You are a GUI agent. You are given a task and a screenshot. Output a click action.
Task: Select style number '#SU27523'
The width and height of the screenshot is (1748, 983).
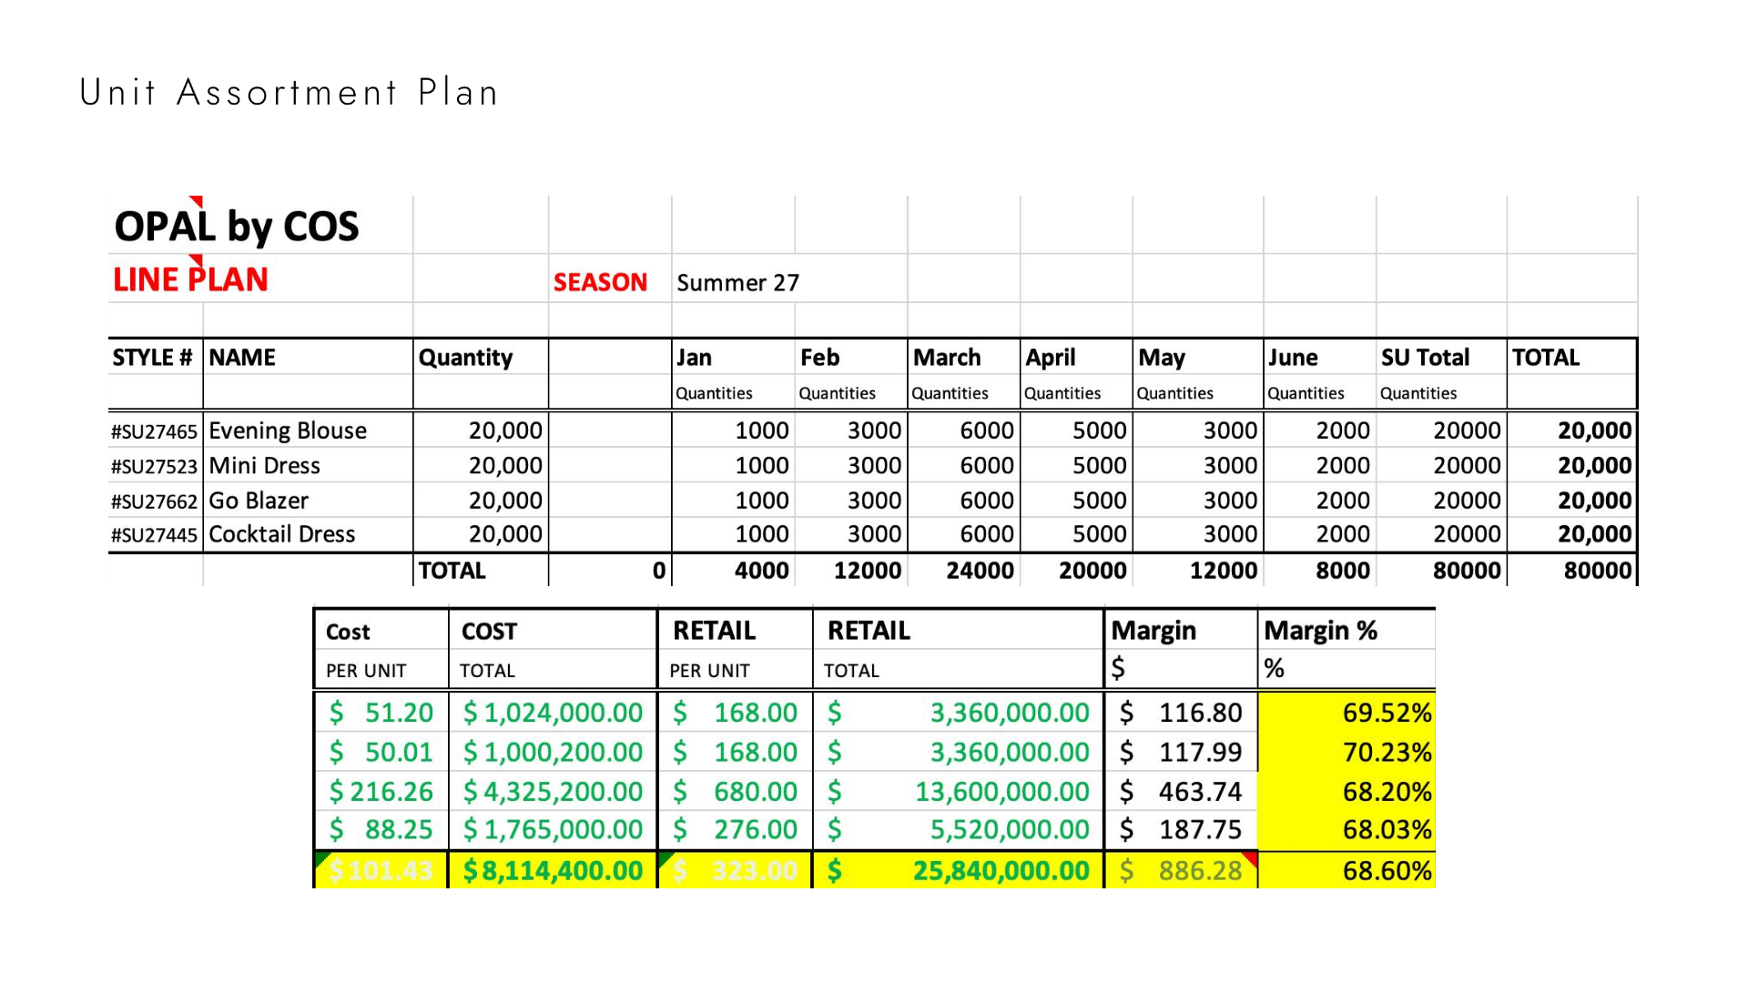click(154, 467)
